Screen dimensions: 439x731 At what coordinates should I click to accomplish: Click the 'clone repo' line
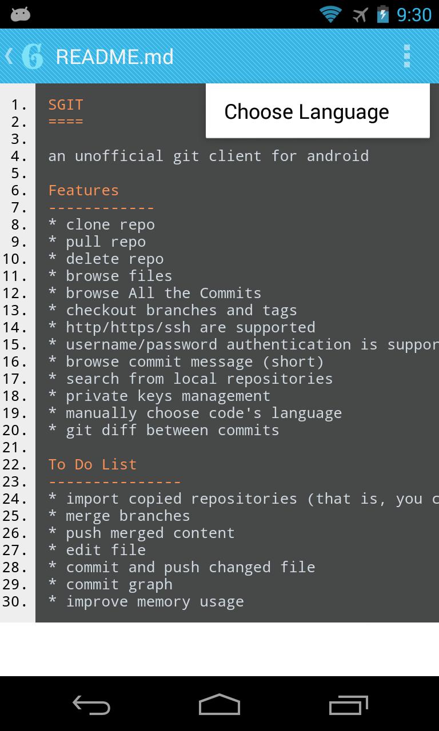click(x=110, y=224)
